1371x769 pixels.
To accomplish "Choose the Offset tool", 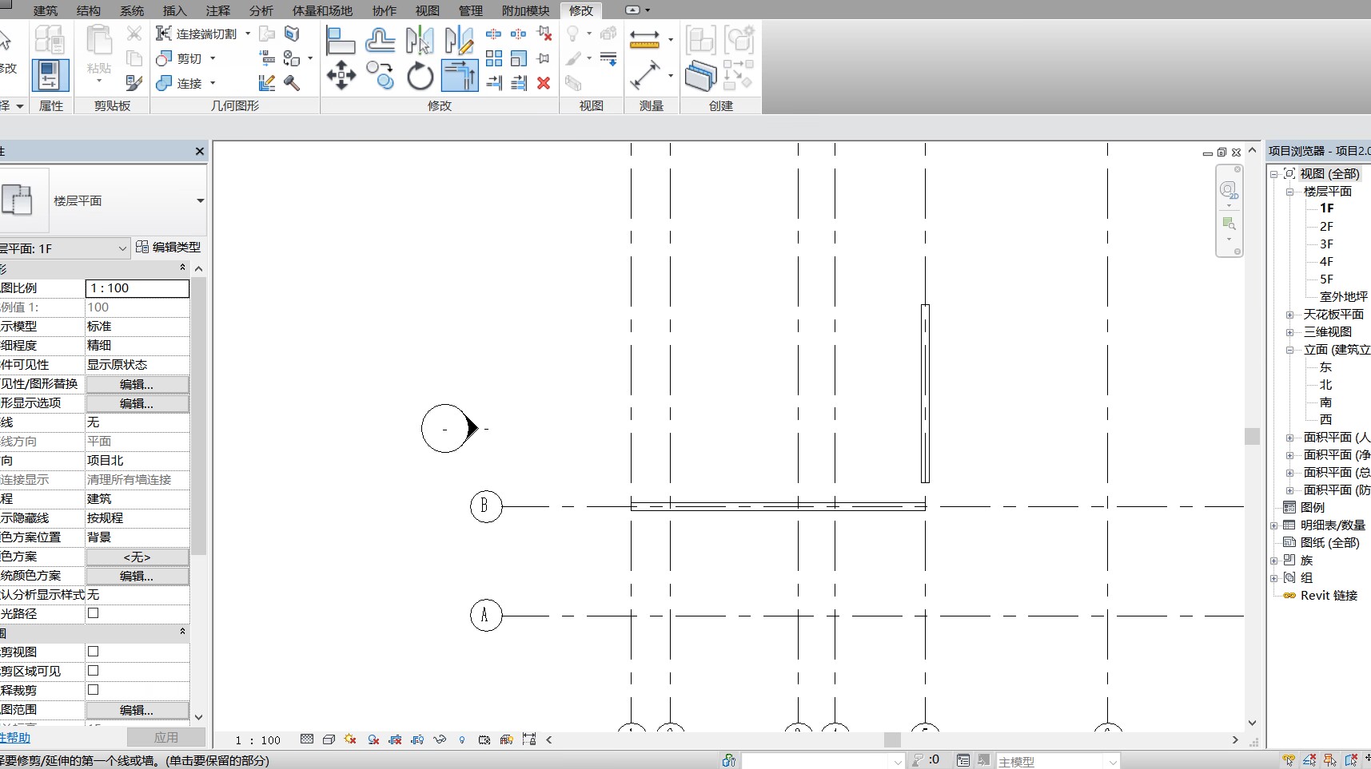I will [x=381, y=40].
